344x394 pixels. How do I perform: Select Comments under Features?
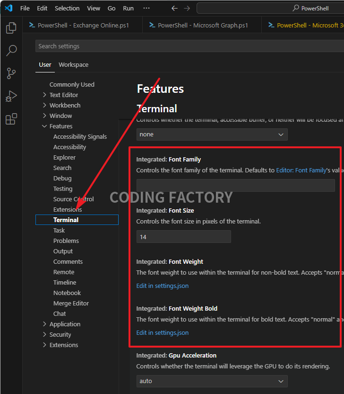68,261
